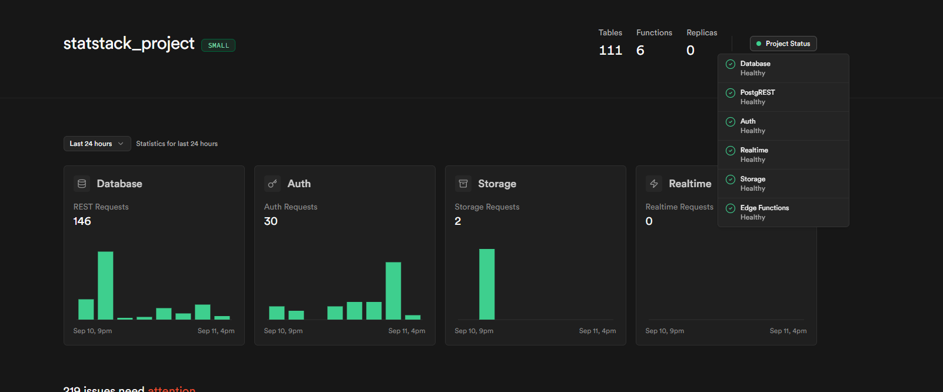Click the PostgREST healthy check icon
The height and width of the screenshot is (392, 943).
pyautogui.click(x=731, y=93)
